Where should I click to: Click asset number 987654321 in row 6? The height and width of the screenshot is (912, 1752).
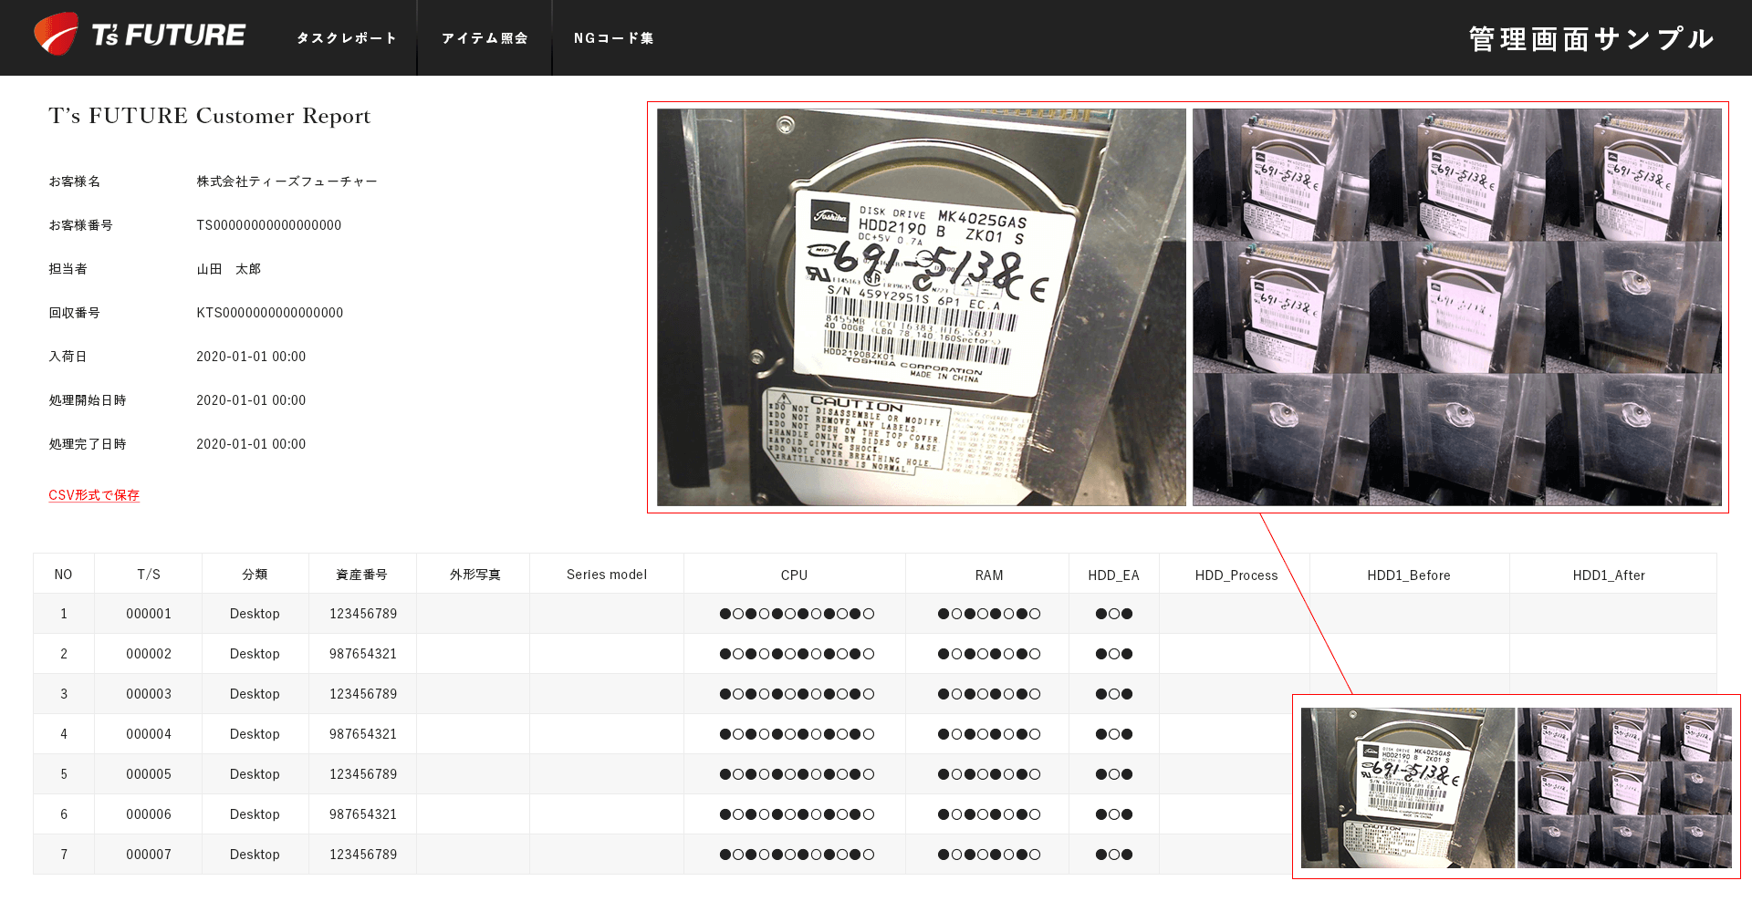point(363,814)
